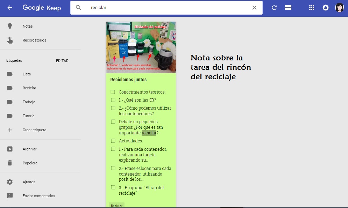Open Recordatorios from the sidebar
This screenshot has height=208, width=348.
(x=34, y=40)
